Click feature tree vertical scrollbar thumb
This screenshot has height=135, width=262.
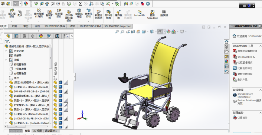pos(50,58)
